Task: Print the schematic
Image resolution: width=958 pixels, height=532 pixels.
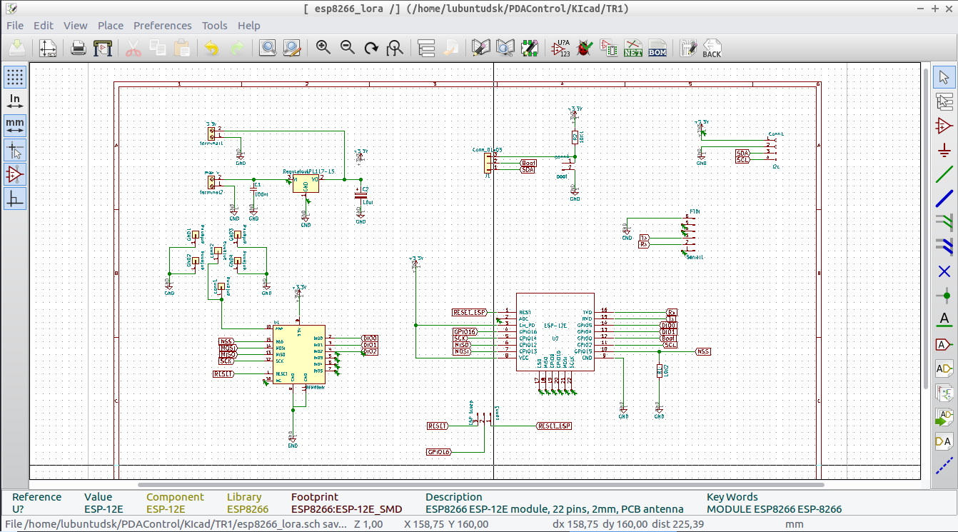Action: tap(79, 49)
